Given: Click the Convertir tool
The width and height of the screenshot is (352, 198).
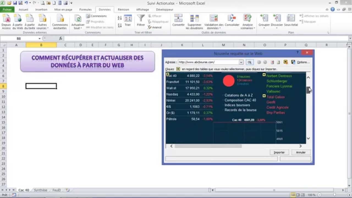Looking at the screenshot, I should (x=178, y=21).
